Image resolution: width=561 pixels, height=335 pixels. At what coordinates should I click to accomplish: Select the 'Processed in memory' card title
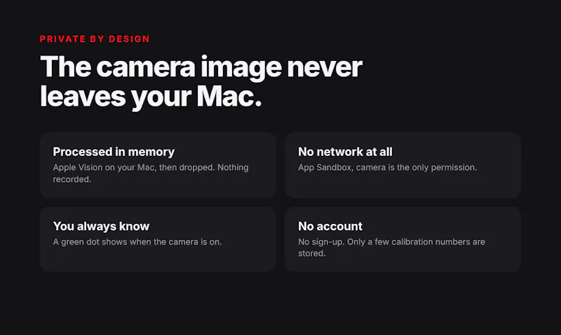pos(114,152)
